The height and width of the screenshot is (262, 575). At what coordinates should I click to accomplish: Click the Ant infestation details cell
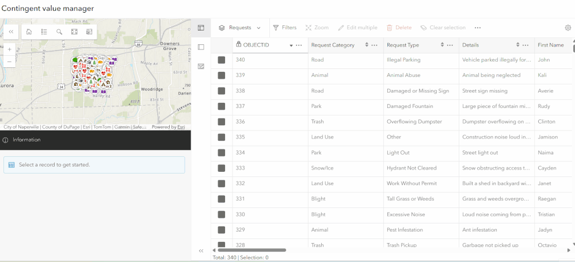[497, 230]
